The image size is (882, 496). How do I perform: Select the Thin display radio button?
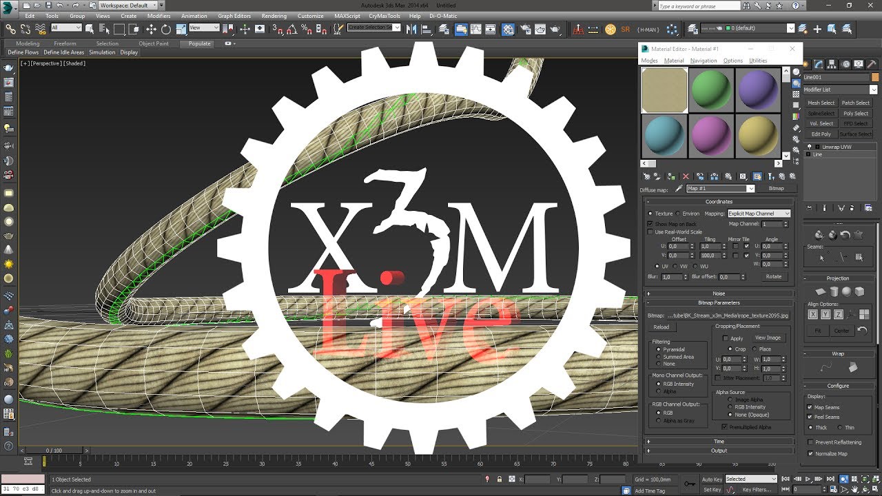click(x=840, y=427)
